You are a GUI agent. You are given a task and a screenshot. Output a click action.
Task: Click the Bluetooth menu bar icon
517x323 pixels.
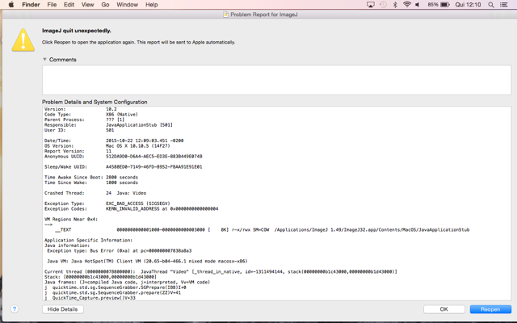point(395,5)
